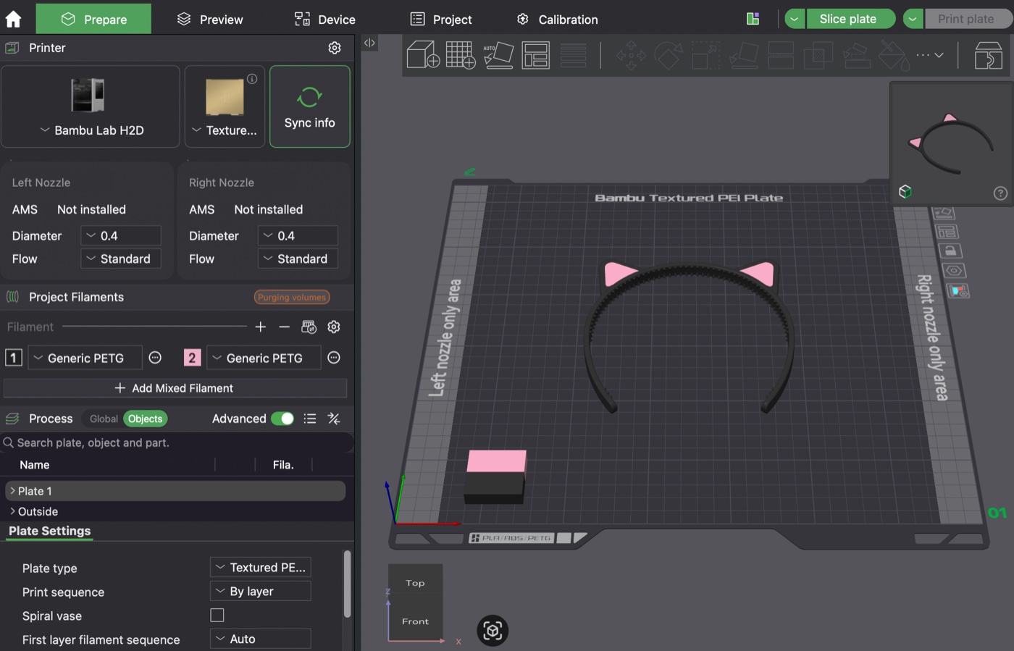Open the process settings list icon
Viewport: 1014px width, 651px height.
310,419
